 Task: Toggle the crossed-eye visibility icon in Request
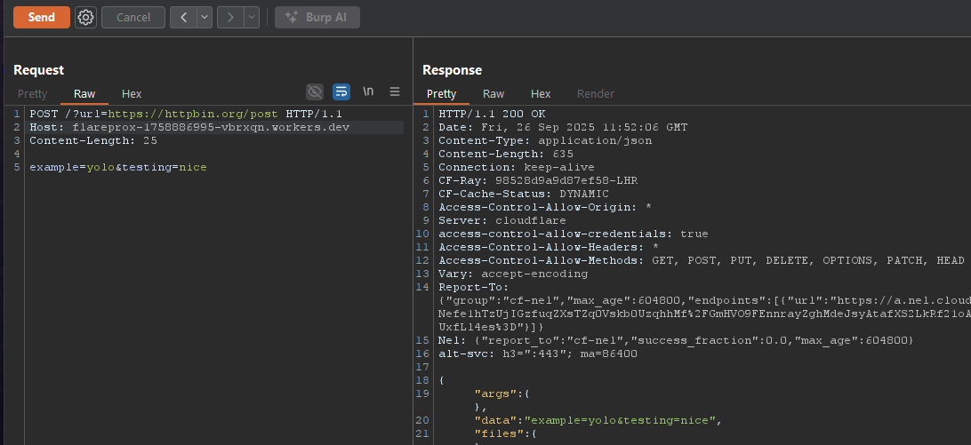(315, 91)
